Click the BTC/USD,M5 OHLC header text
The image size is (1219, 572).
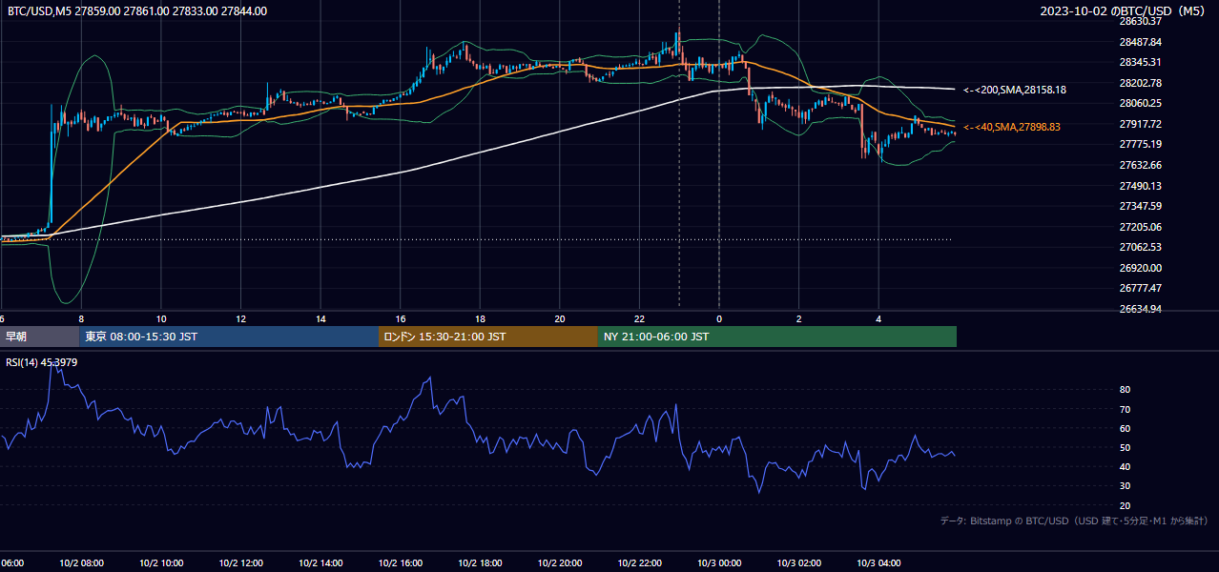pos(137,11)
